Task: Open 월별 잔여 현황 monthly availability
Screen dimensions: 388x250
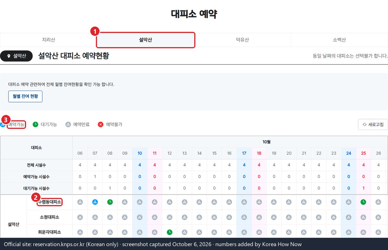Action: click(25, 96)
